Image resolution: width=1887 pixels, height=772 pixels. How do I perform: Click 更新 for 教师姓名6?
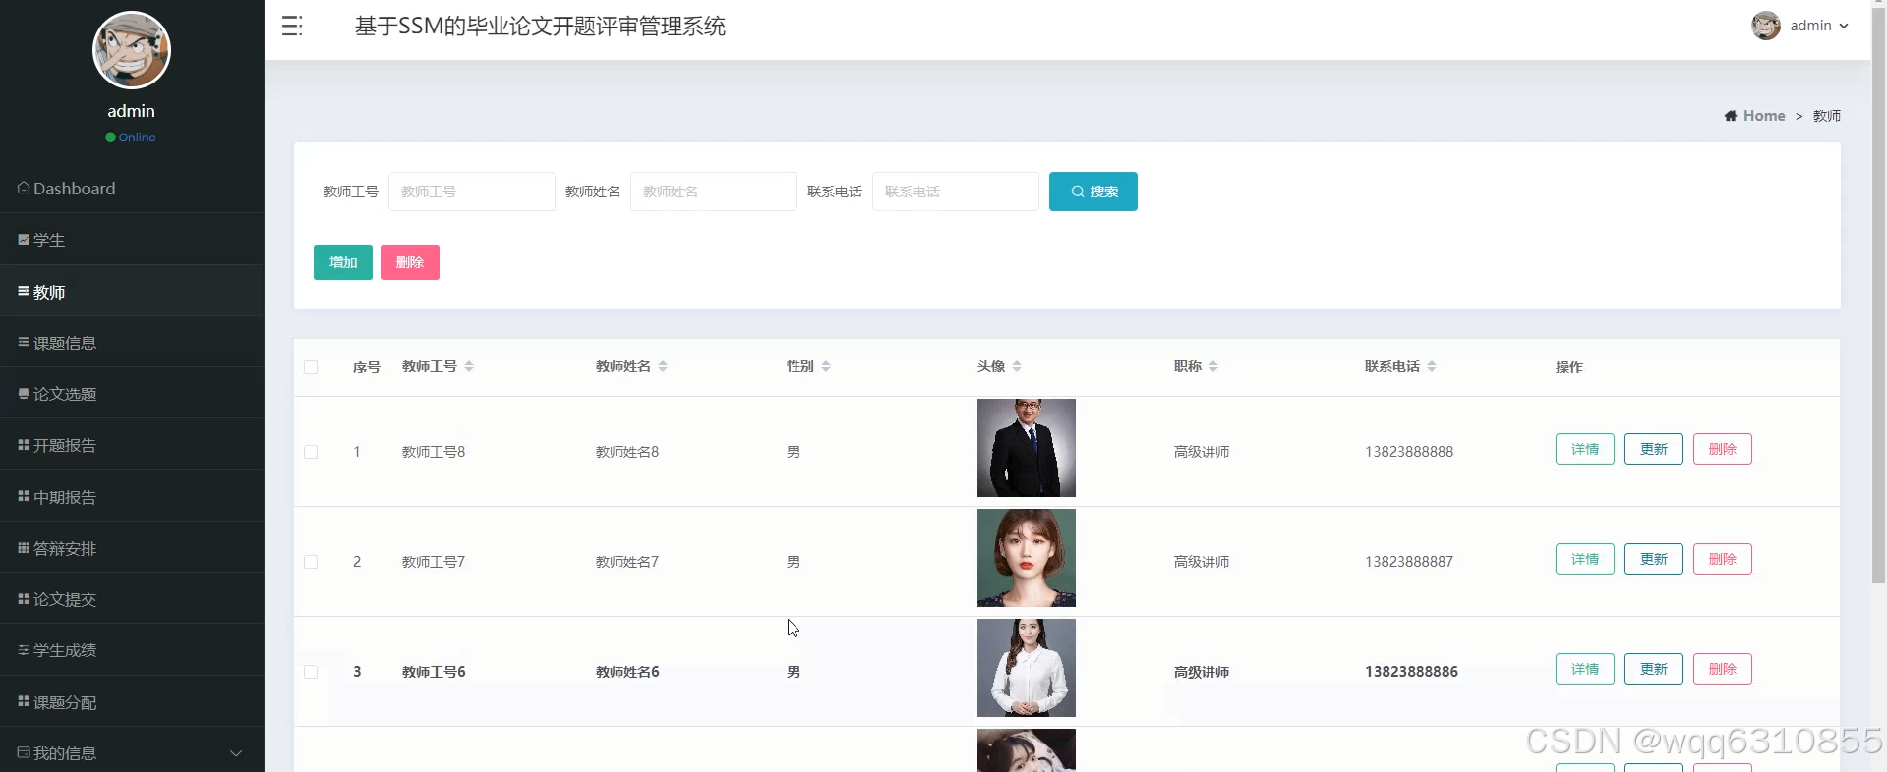click(1654, 669)
